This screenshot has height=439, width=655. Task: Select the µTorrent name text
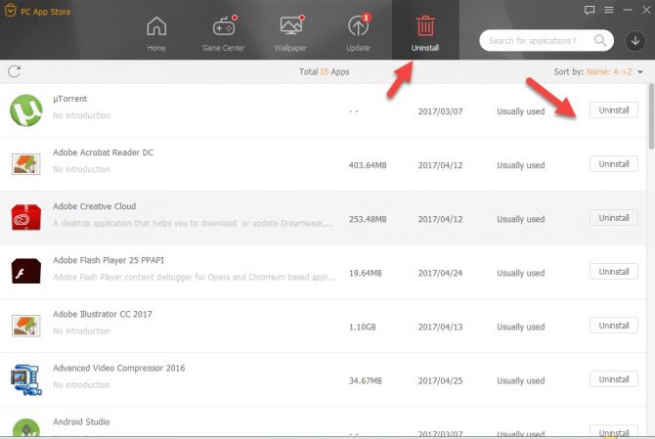click(x=70, y=99)
